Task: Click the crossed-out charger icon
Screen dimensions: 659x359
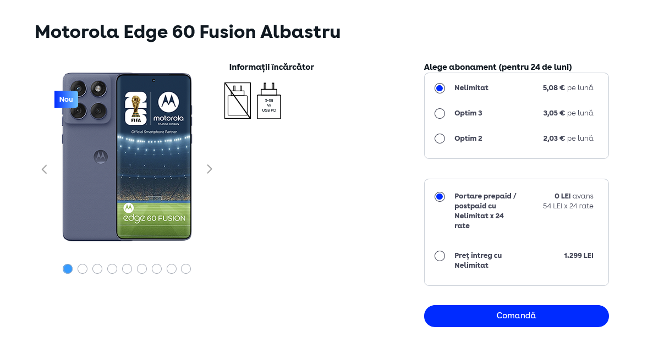Action: [x=237, y=101]
